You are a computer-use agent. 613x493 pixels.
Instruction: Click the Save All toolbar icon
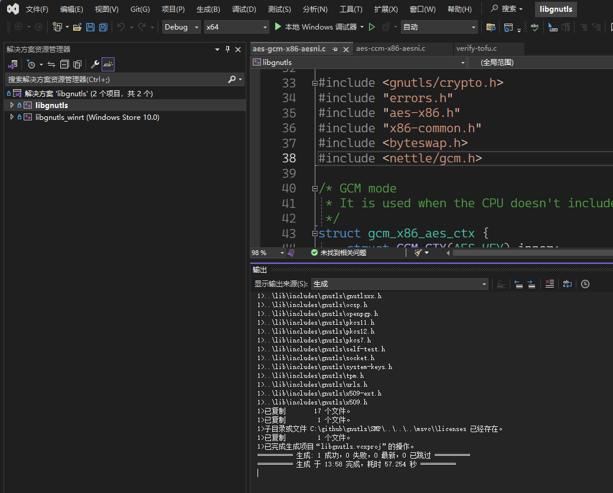[x=104, y=27]
